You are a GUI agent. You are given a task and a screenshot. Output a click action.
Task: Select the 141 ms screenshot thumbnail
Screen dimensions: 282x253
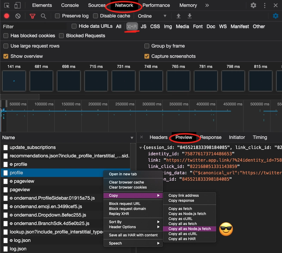tap(14, 81)
